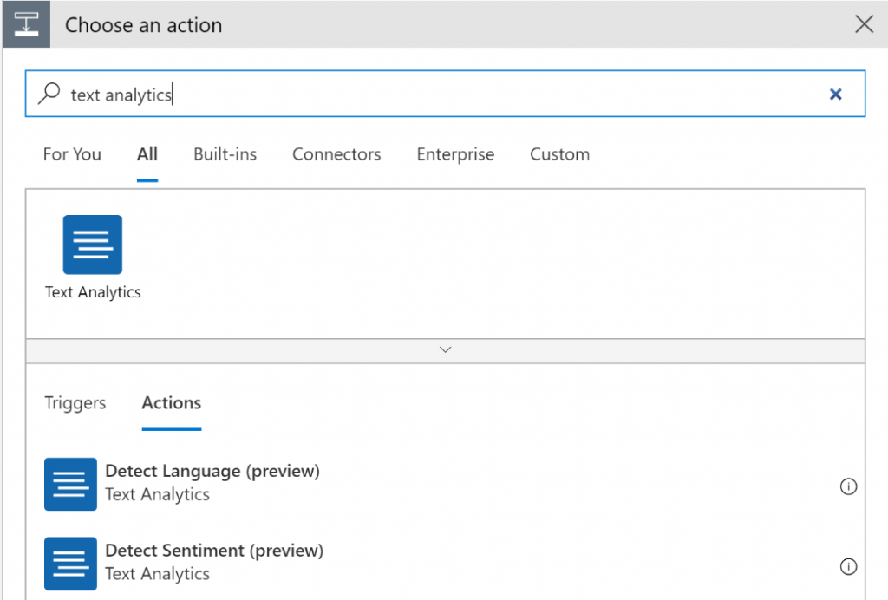Click the search magnifier icon
Viewport: 888px width, 600px height.
point(50,94)
